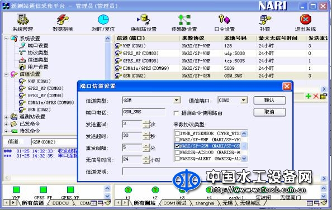332x210 pixels.
Task: Open 传感器设置 toolbar icon
Action: coord(184,22)
